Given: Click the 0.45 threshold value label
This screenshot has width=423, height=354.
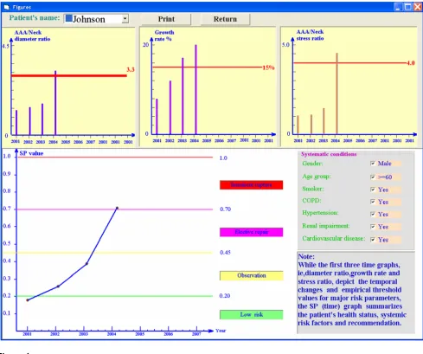Looking at the screenshot, I should tap(225, 253).
